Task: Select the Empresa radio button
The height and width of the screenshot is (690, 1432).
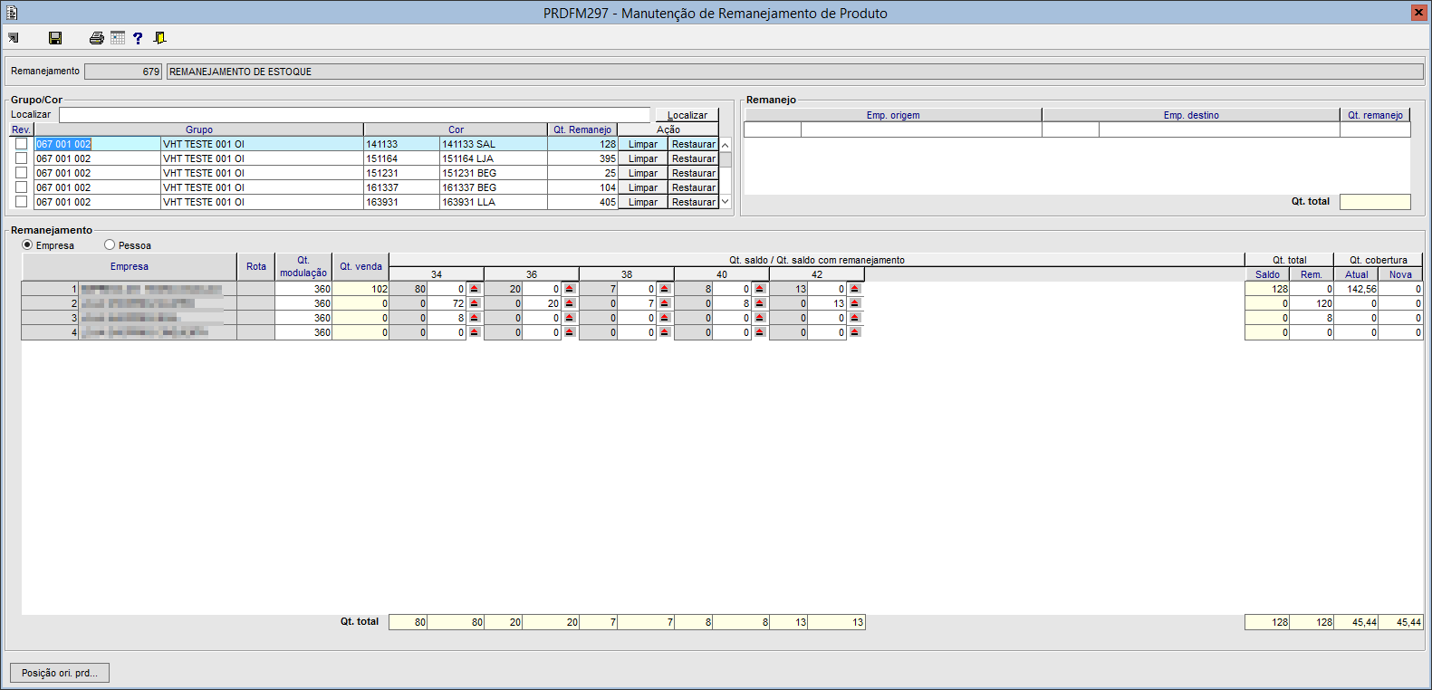Action: [x=27, y=245]
